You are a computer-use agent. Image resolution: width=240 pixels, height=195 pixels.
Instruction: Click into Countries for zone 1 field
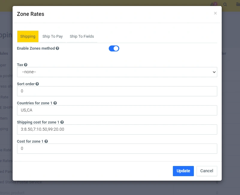click(117, 110)
